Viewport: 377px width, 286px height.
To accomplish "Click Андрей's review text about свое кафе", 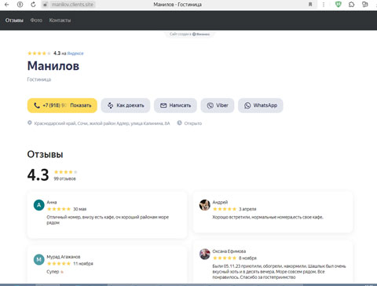I will (268, 217).
